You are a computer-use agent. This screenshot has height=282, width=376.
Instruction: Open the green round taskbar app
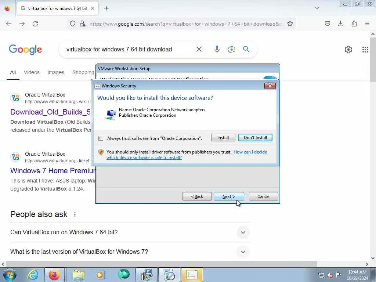pos(124,275)
